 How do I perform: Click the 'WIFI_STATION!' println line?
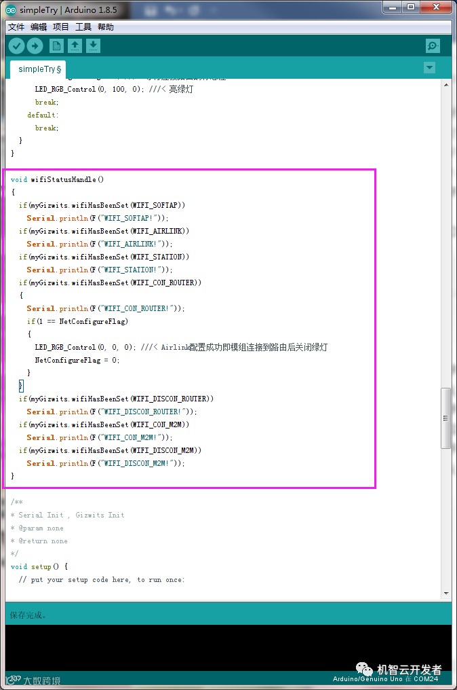tap(99, 270)
